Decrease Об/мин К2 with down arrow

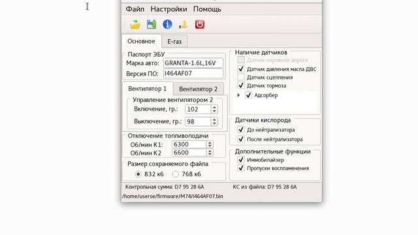210,155
